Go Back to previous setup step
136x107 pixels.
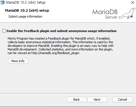[76, 99]
